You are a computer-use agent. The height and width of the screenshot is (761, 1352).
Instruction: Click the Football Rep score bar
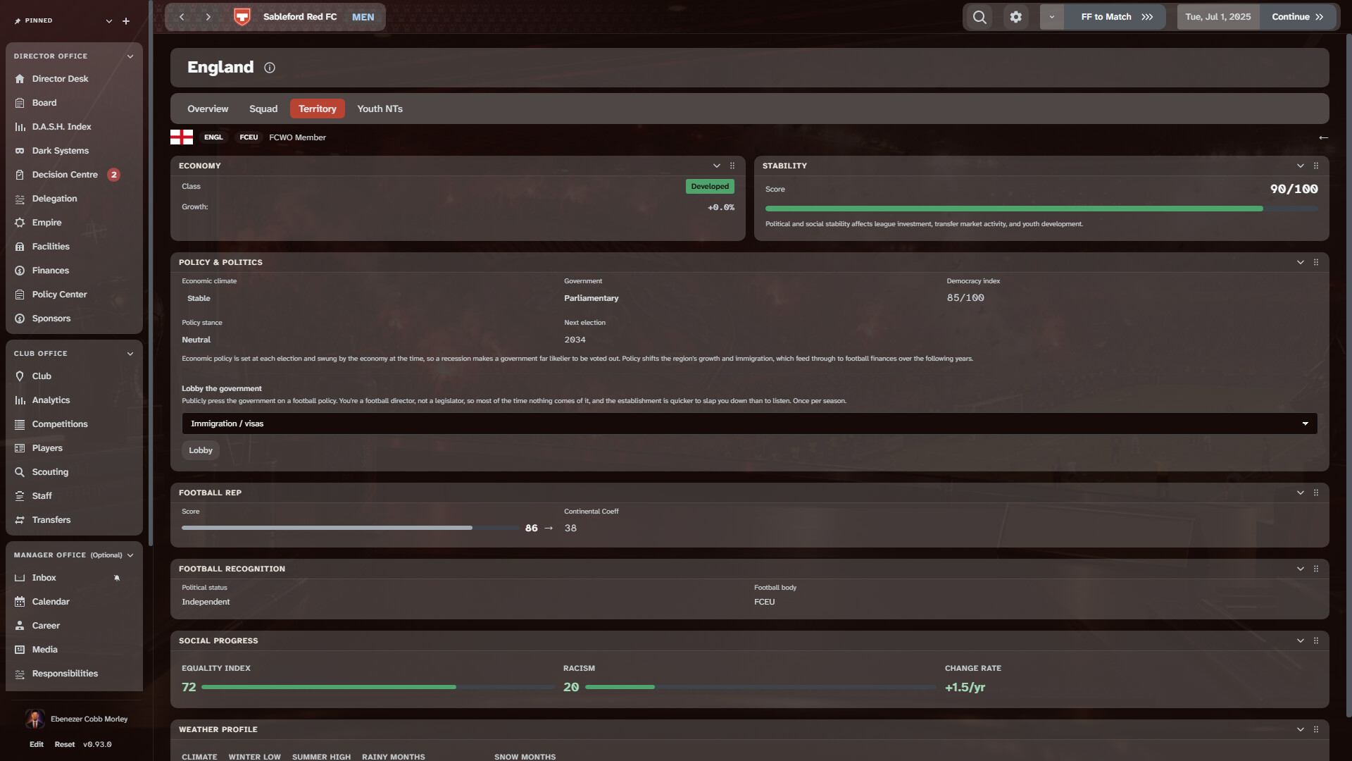[350, 528]
